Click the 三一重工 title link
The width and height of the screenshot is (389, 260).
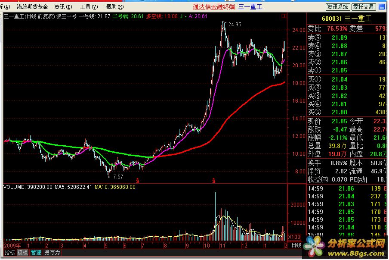pos(250,7)
